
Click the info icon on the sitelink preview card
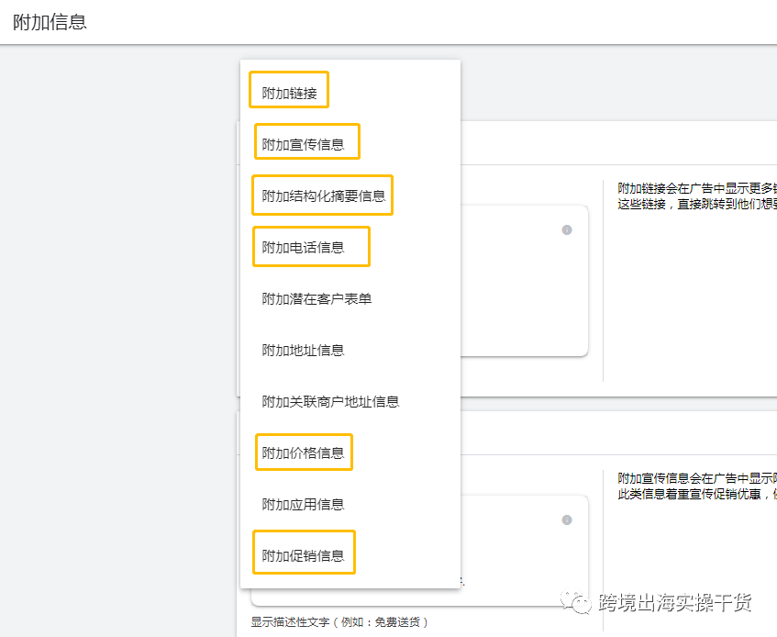coord(567,230)
